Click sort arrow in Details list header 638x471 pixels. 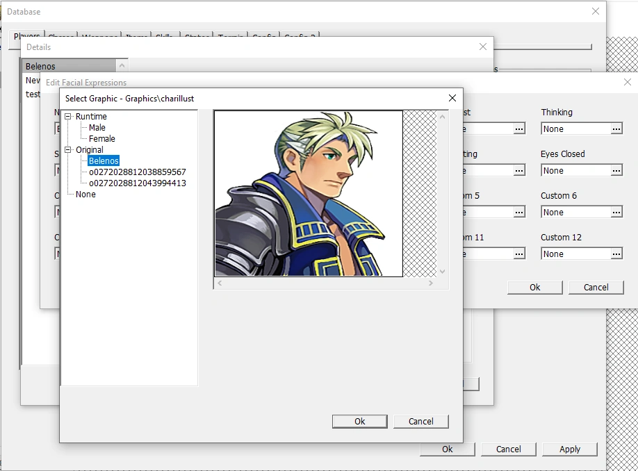pyautogui.click(x=122, y=65)
